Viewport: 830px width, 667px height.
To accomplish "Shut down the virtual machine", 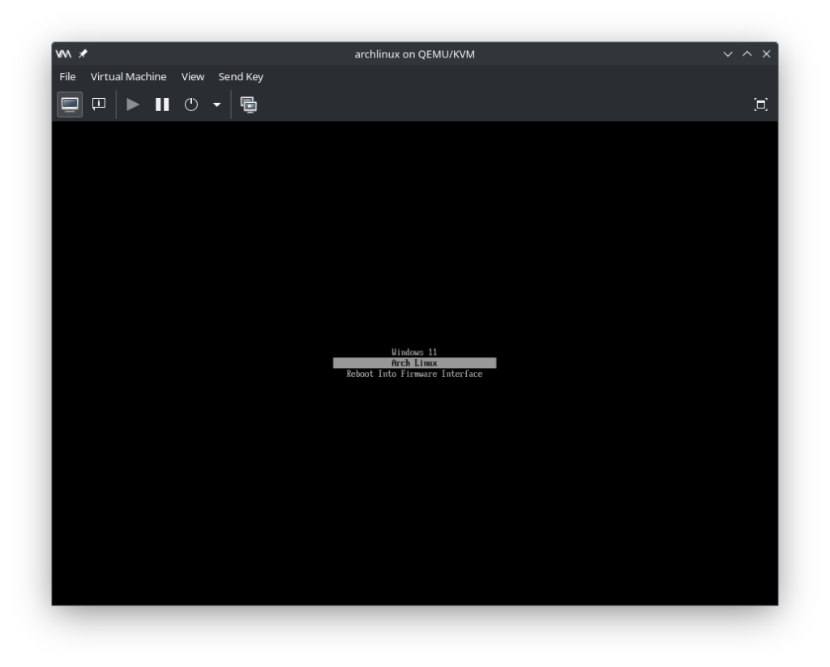I will click(x=191, y=105).
